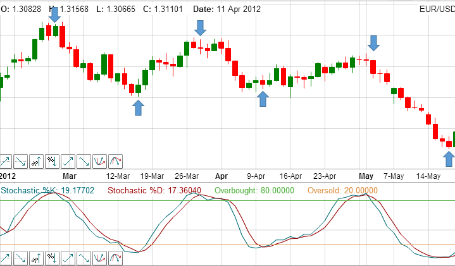Choose solid downtrend arrow icon in stochastic panel toolbar
This screenshot has width=455, height=266.
[84, 258]
